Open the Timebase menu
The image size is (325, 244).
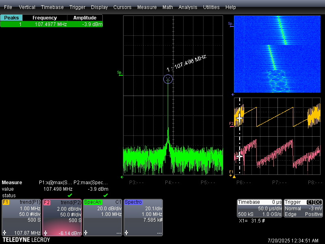[52, 7]
